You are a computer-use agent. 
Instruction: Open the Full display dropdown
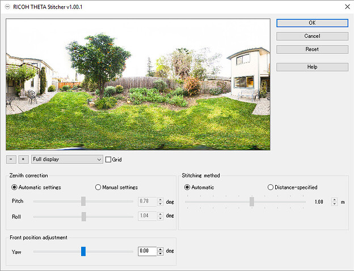point(67,160)
